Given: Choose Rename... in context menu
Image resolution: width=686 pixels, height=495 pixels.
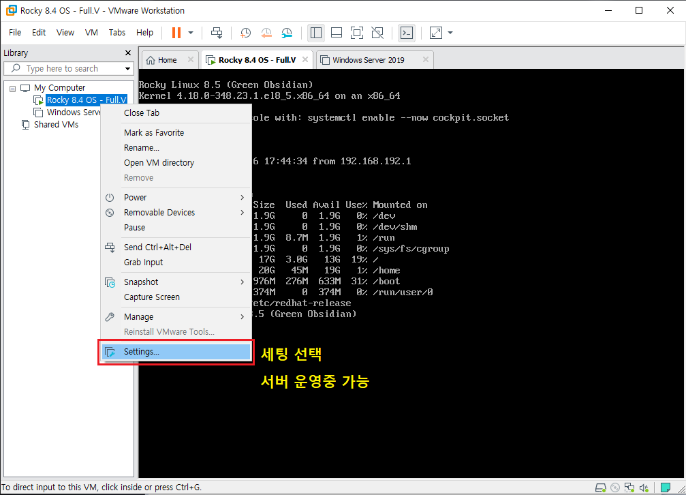Looking at the screenshot, I should tap(176, 148).
